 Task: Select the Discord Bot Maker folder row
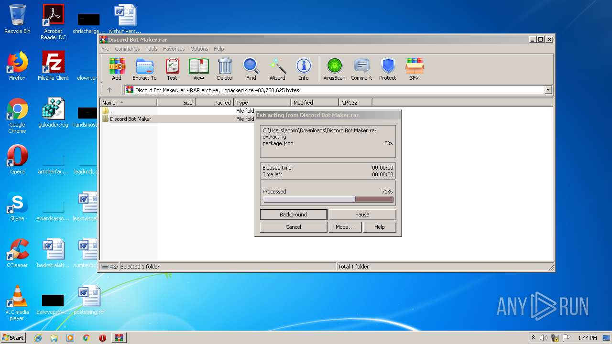click(178, 119)
